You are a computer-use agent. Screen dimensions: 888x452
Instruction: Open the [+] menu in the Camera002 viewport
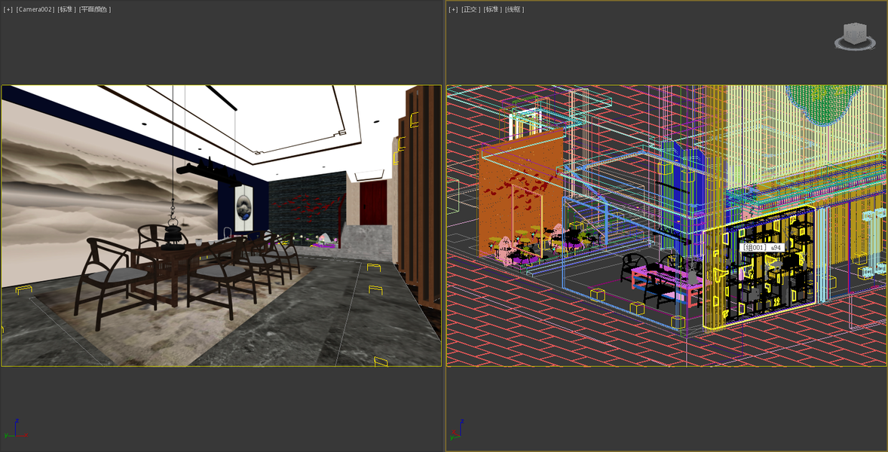[x=8, y=10]
